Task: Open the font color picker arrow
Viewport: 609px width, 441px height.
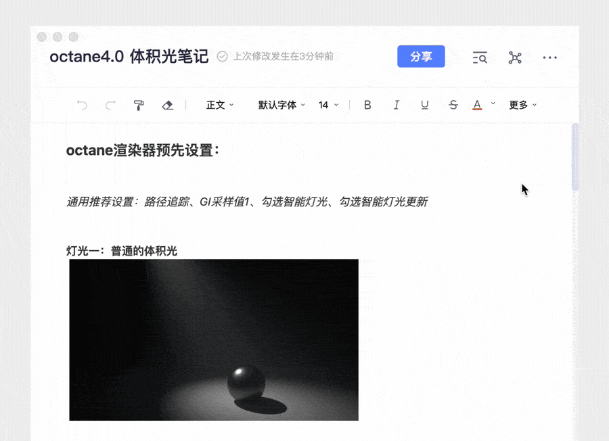Action: [x=493, y=104]
